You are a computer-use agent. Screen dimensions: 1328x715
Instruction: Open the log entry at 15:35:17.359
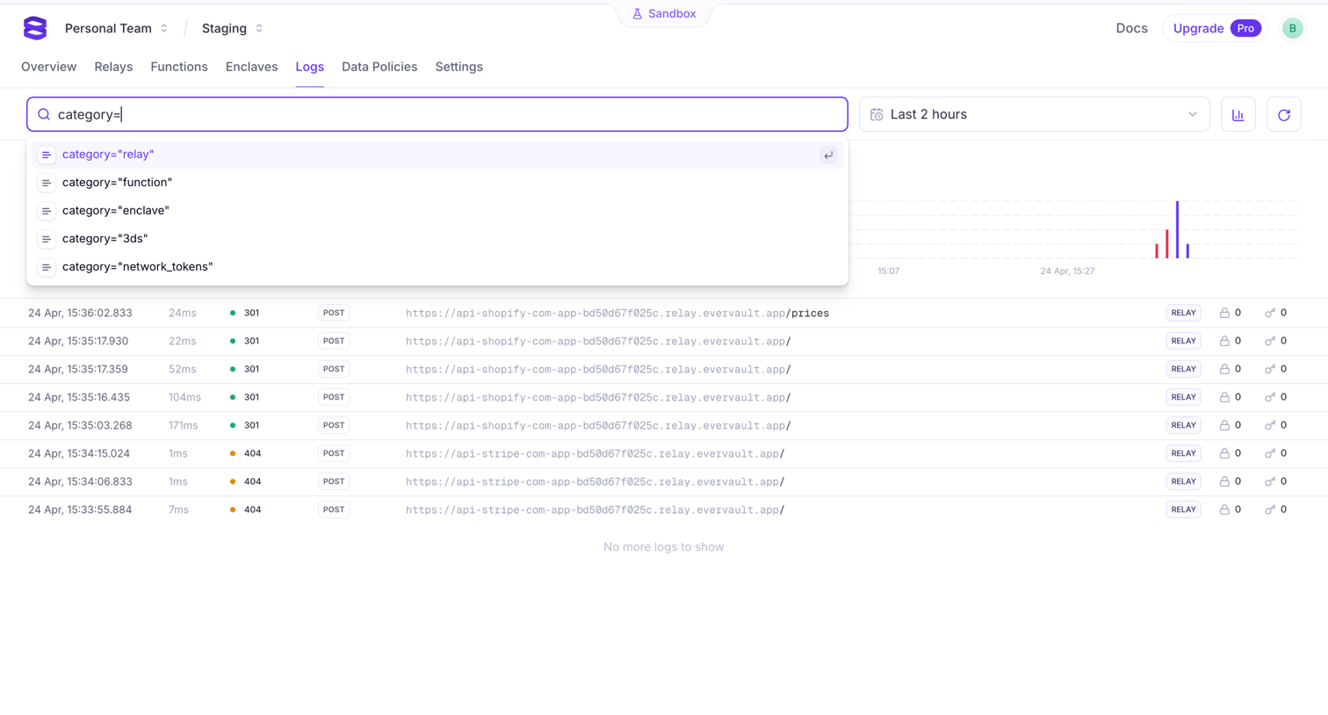tap(664, 369)
